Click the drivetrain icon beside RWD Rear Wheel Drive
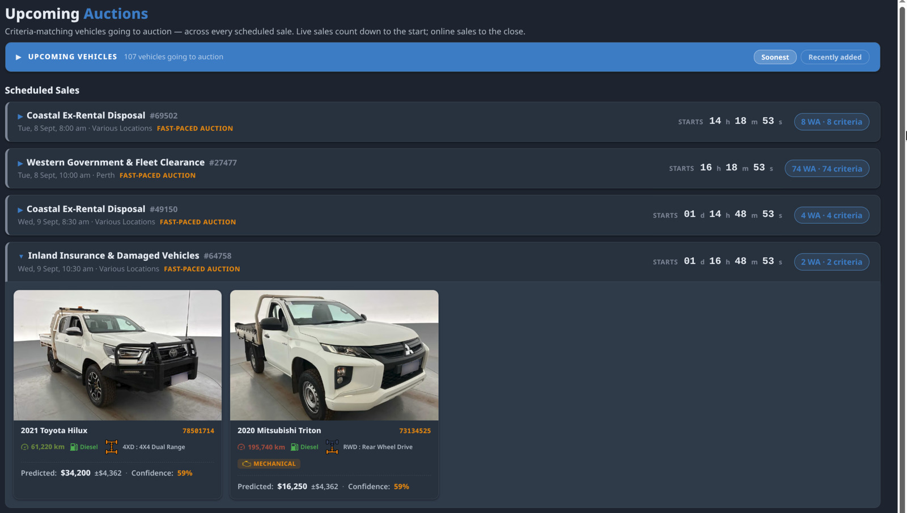 (332, 447)
